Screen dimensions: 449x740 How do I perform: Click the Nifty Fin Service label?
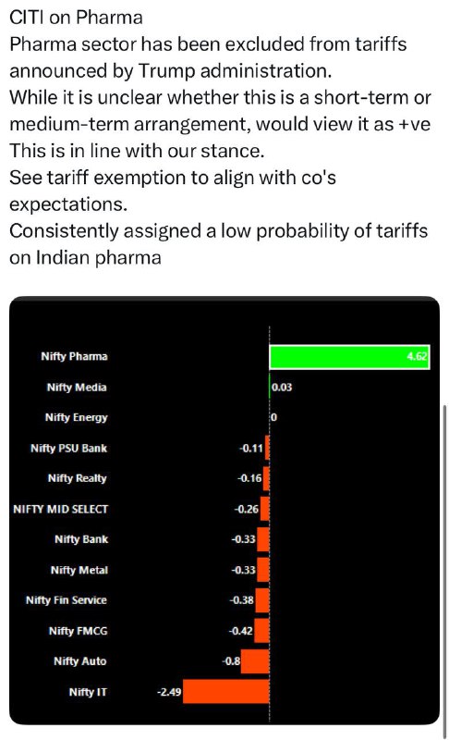point(67,599)
